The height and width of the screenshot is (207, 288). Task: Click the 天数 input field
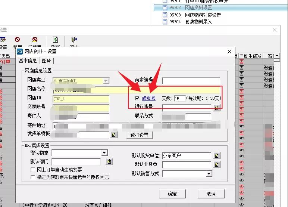(x=179, y=98)
